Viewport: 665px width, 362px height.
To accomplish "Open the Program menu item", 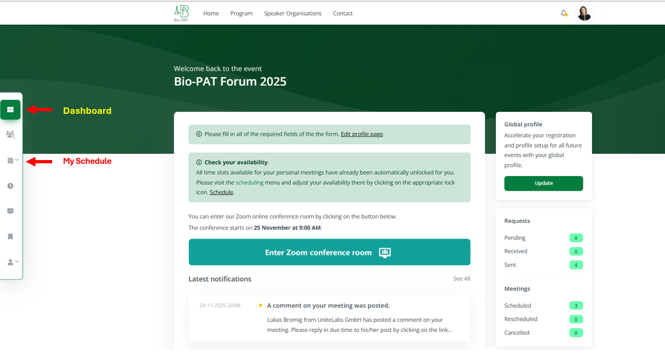I will click(241, 13).
